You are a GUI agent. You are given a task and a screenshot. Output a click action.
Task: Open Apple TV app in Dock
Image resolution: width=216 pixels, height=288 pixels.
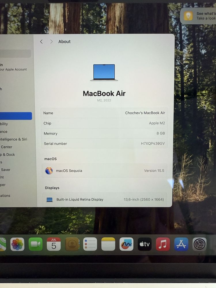click(145, 244)
